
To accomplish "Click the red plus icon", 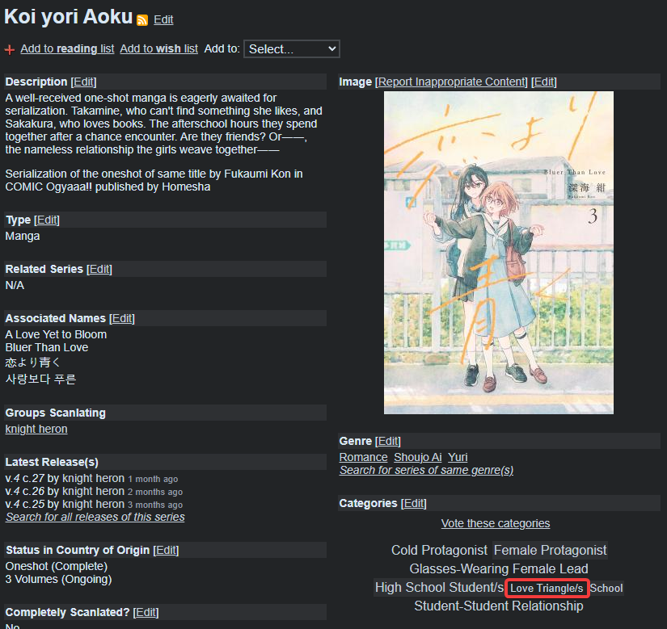I will point(10,50).
